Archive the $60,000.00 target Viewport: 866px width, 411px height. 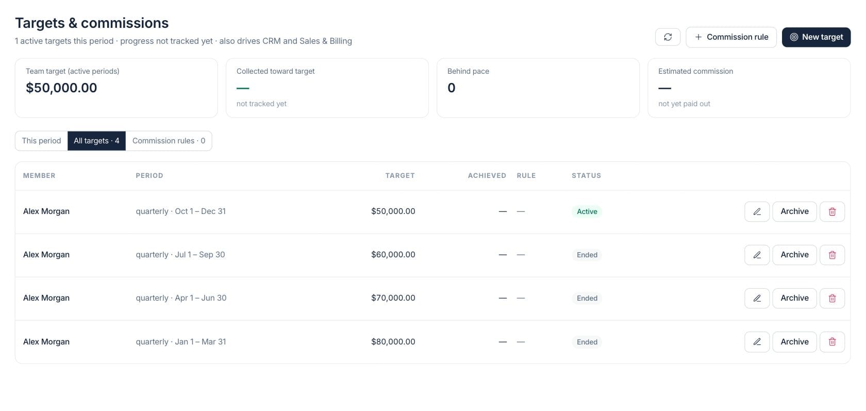click(794, 255)
